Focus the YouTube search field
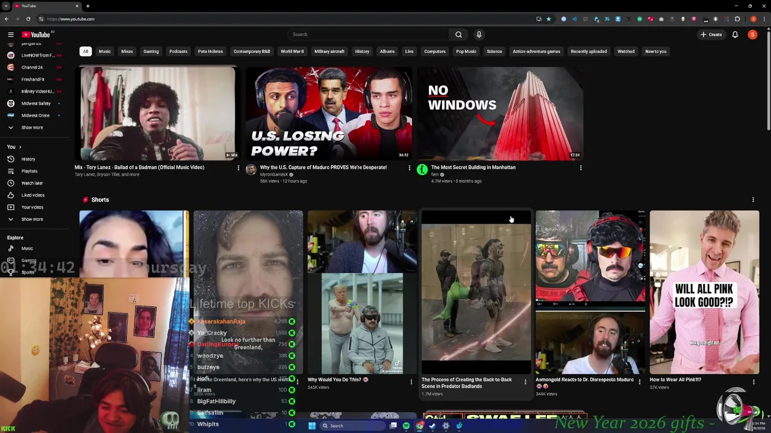 click(368, 35)
